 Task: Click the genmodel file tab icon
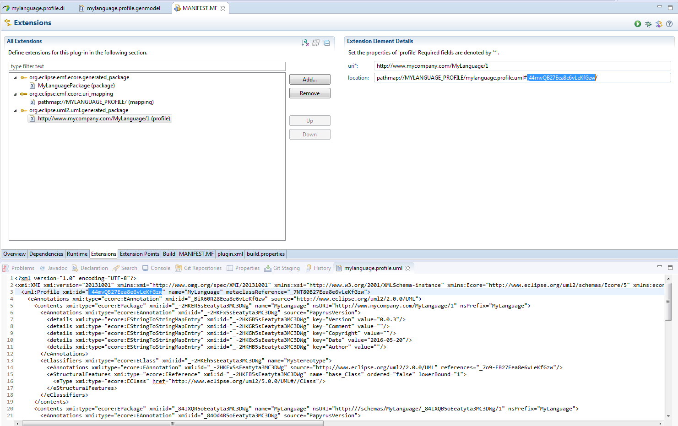(82, 8)
